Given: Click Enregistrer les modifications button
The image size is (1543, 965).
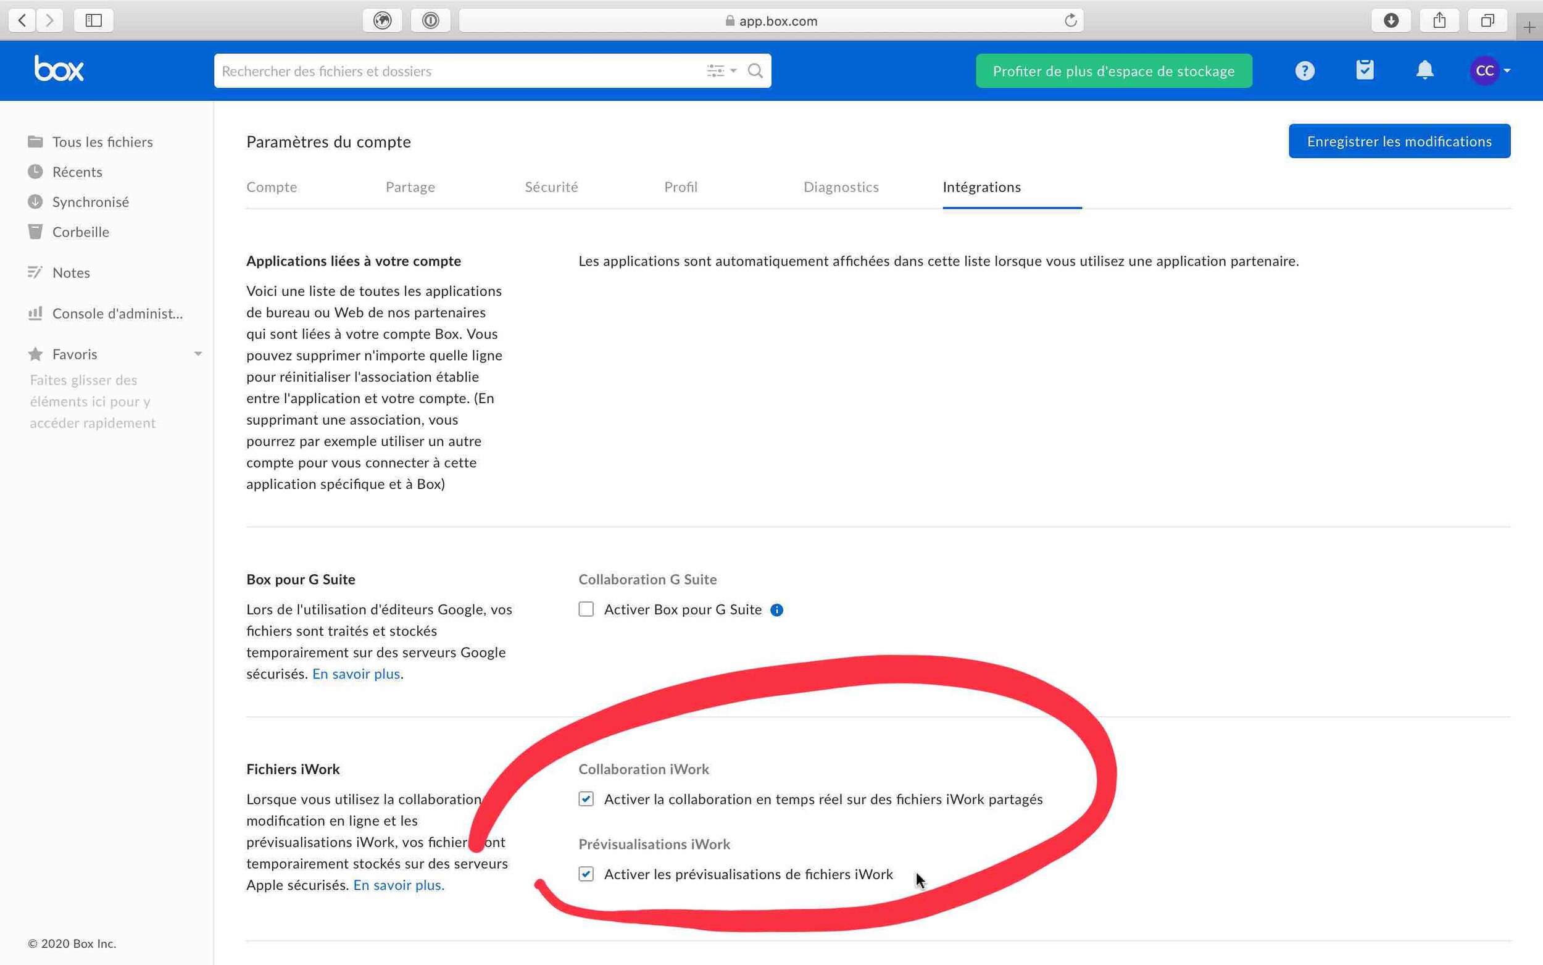Looking at the screenshot, I should tap(1399, 141).
